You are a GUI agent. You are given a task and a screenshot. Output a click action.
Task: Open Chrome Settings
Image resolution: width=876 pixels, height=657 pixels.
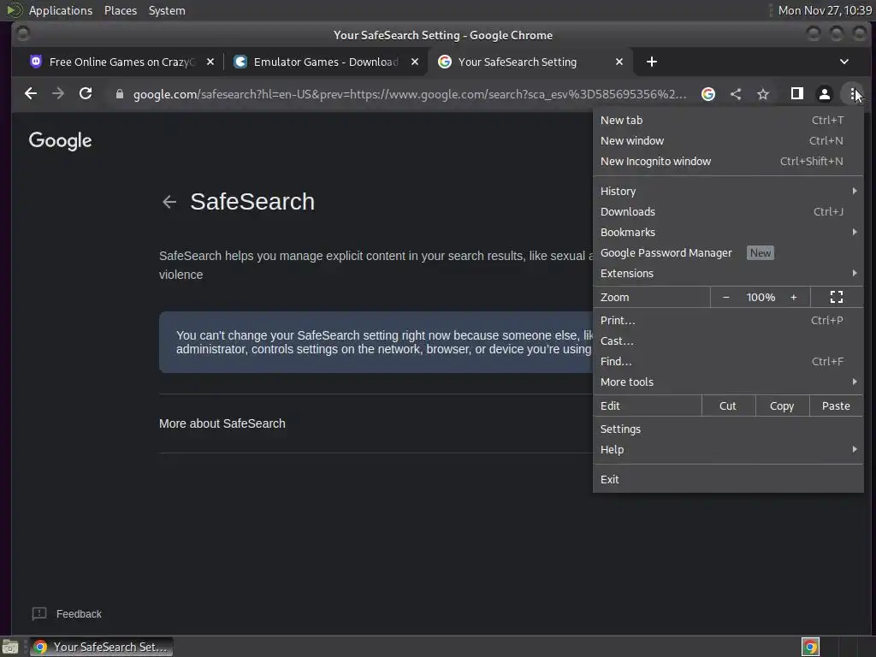tap(728, 429)
